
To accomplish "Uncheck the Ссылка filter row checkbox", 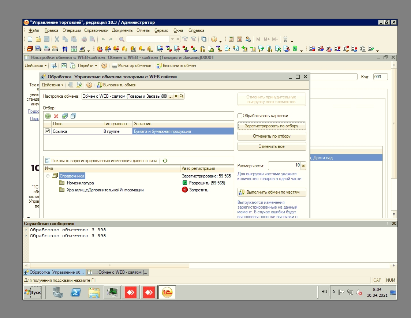I will 47,131.
